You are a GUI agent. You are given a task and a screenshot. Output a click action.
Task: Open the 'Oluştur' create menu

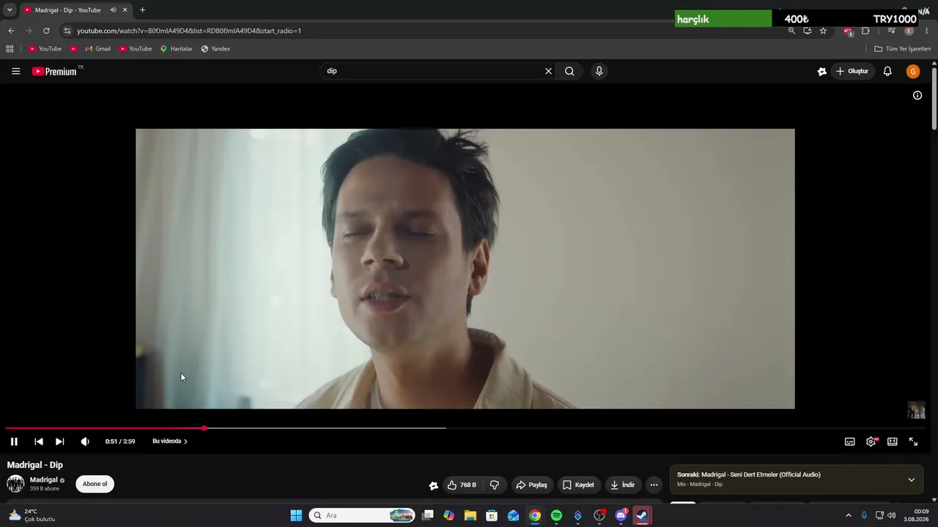tap(852, 71)
